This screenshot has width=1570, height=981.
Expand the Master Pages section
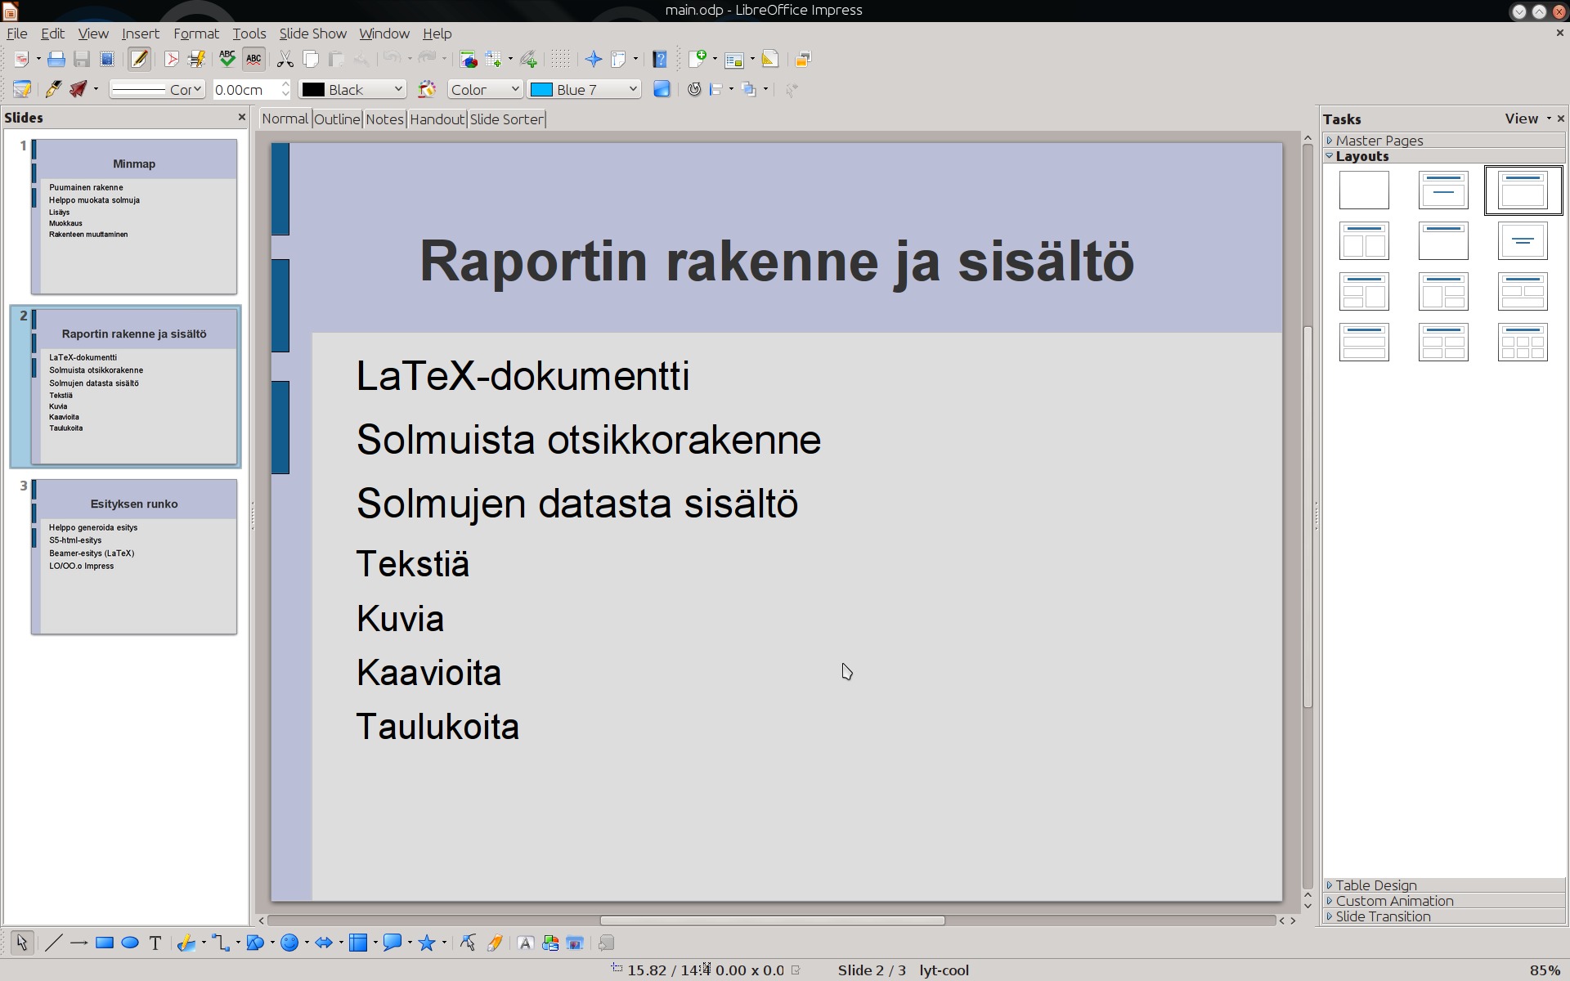tap(1444, 141)
